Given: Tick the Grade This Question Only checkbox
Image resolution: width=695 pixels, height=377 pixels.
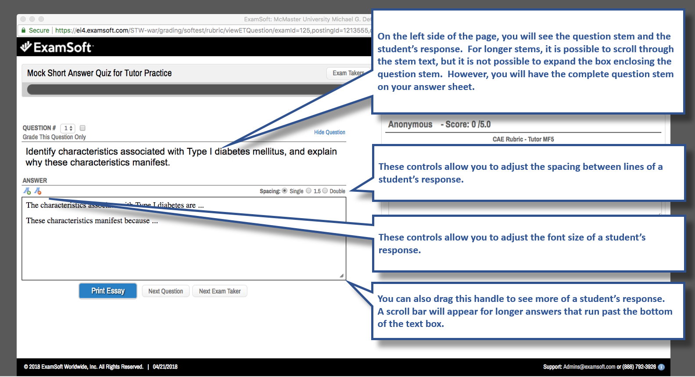Looking at the screenshot, I should (x=82, y=128).
